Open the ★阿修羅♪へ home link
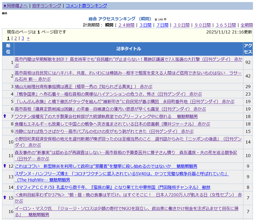255x220 pixels. (15, 6)
